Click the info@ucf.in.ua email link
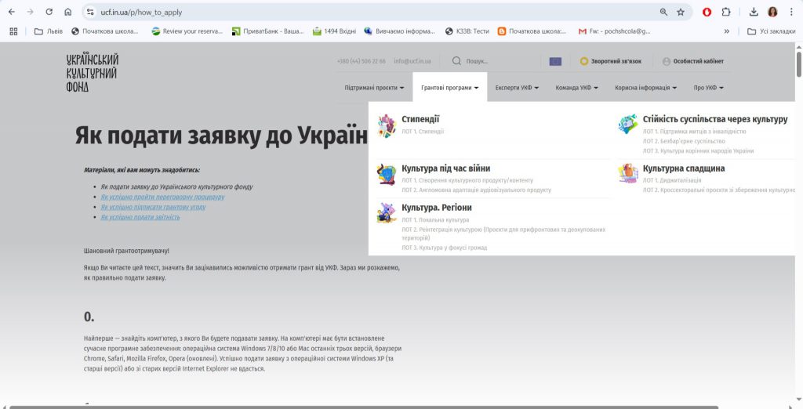803x409 pixels. click(x=412, y=61)
